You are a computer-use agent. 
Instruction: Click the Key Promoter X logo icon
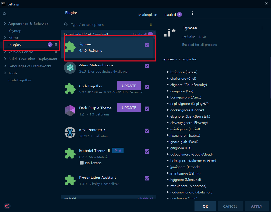70,132
